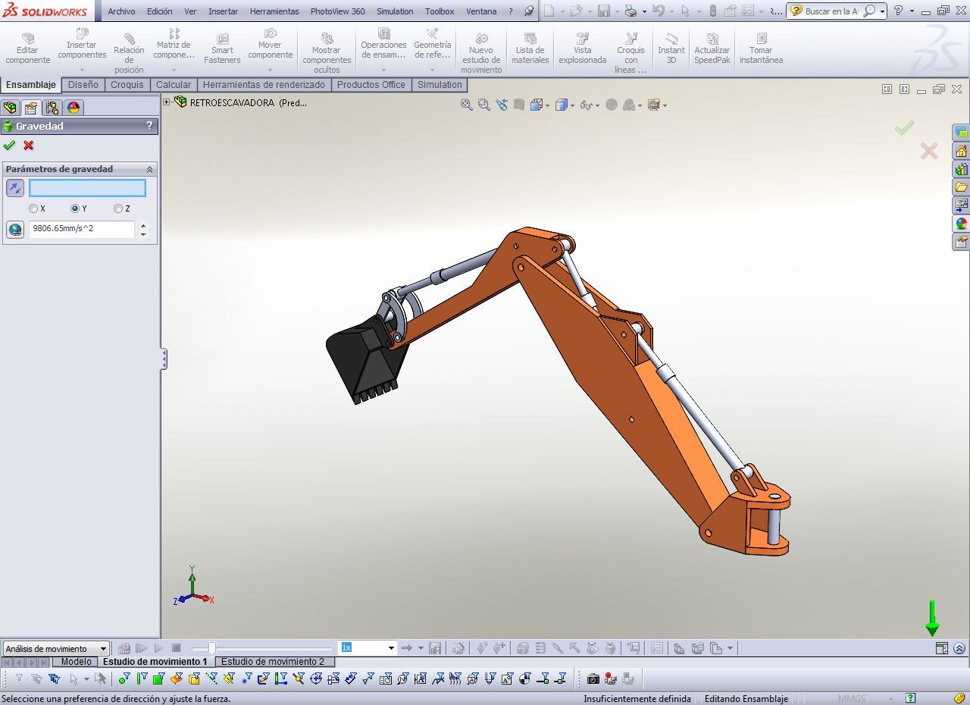Switch to the Croquis tab
Viewport: 970px width, 705px height.
pyautogui.click(x=127, y=85)
